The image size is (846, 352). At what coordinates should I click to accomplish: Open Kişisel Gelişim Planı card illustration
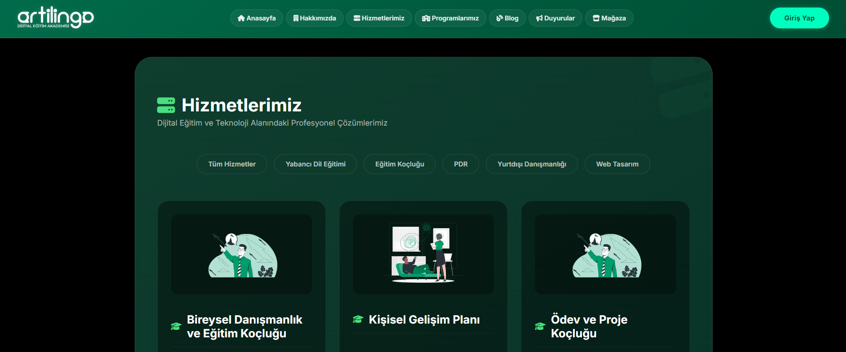click(x=423, y=254)
